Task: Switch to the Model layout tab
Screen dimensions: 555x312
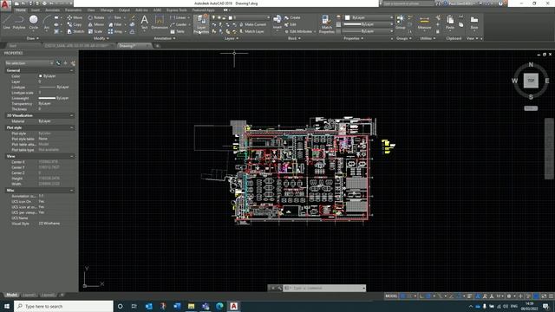Action: pyautogui.click(x=11, y=295)
